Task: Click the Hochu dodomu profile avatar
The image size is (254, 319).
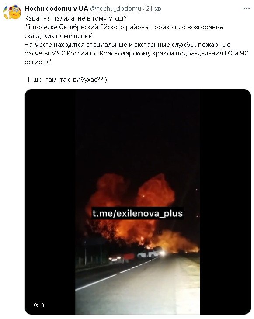Action: click(x=12, y=12)
